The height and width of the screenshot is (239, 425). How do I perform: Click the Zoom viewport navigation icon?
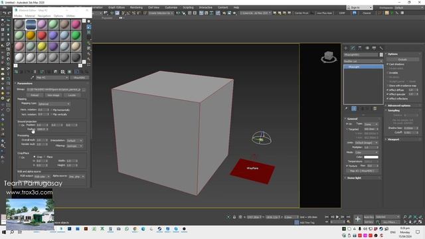click(x=404, y=217)
